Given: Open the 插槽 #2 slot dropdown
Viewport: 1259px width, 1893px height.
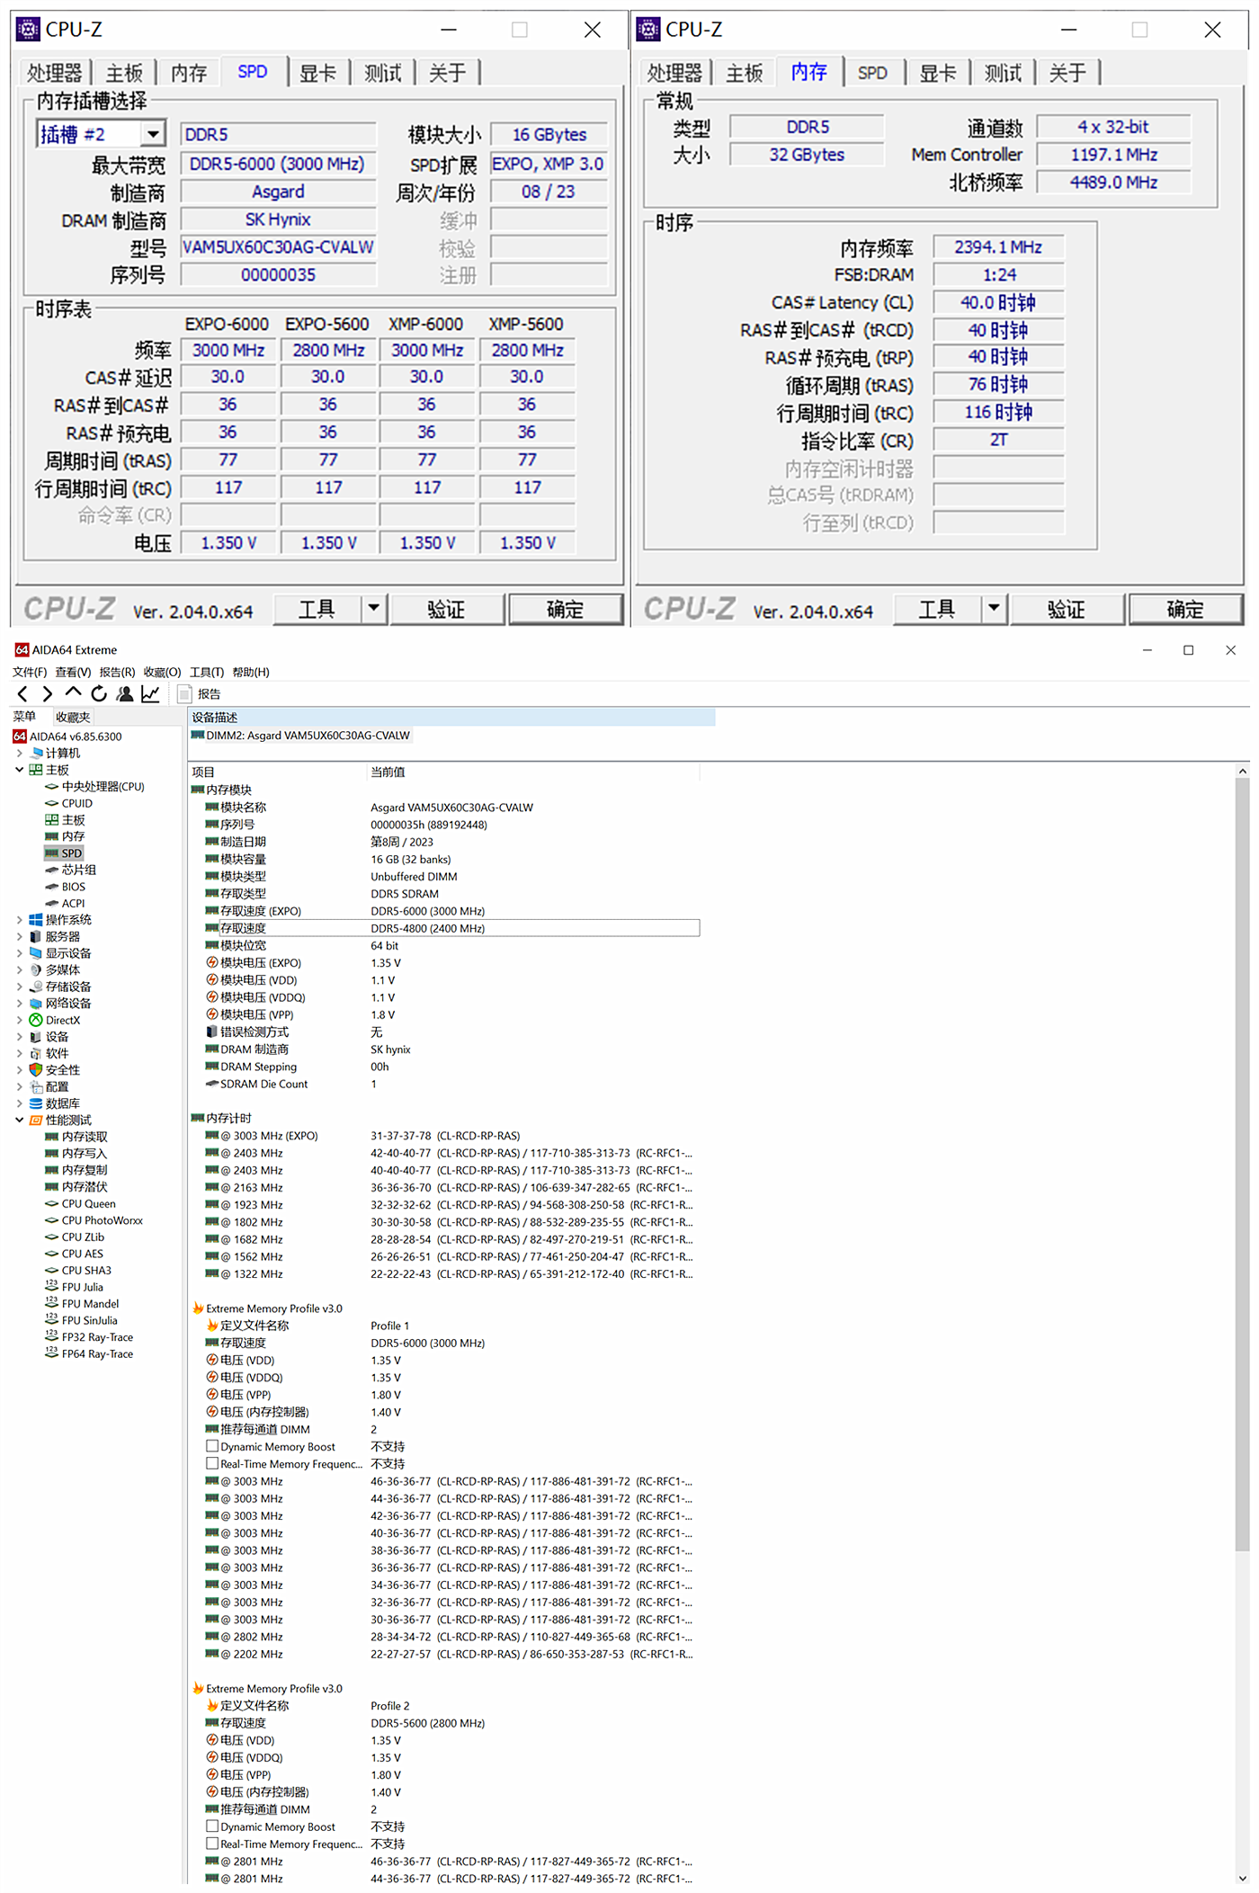Looking at the screenshot, I should [154, 134].
